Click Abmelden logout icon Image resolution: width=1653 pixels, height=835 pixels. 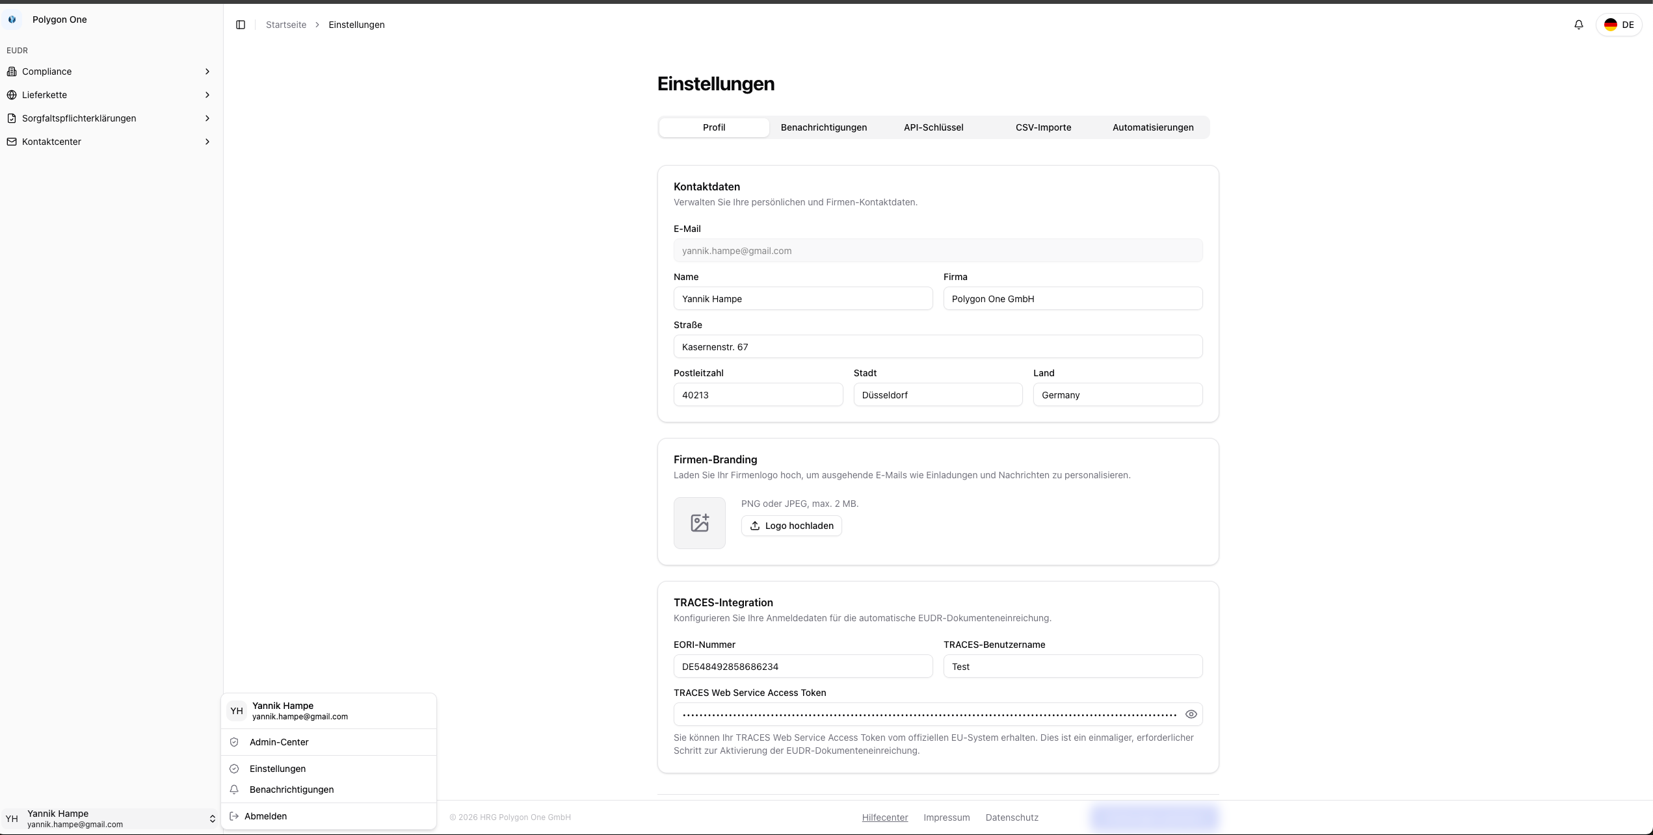click(x=234, y=816)
